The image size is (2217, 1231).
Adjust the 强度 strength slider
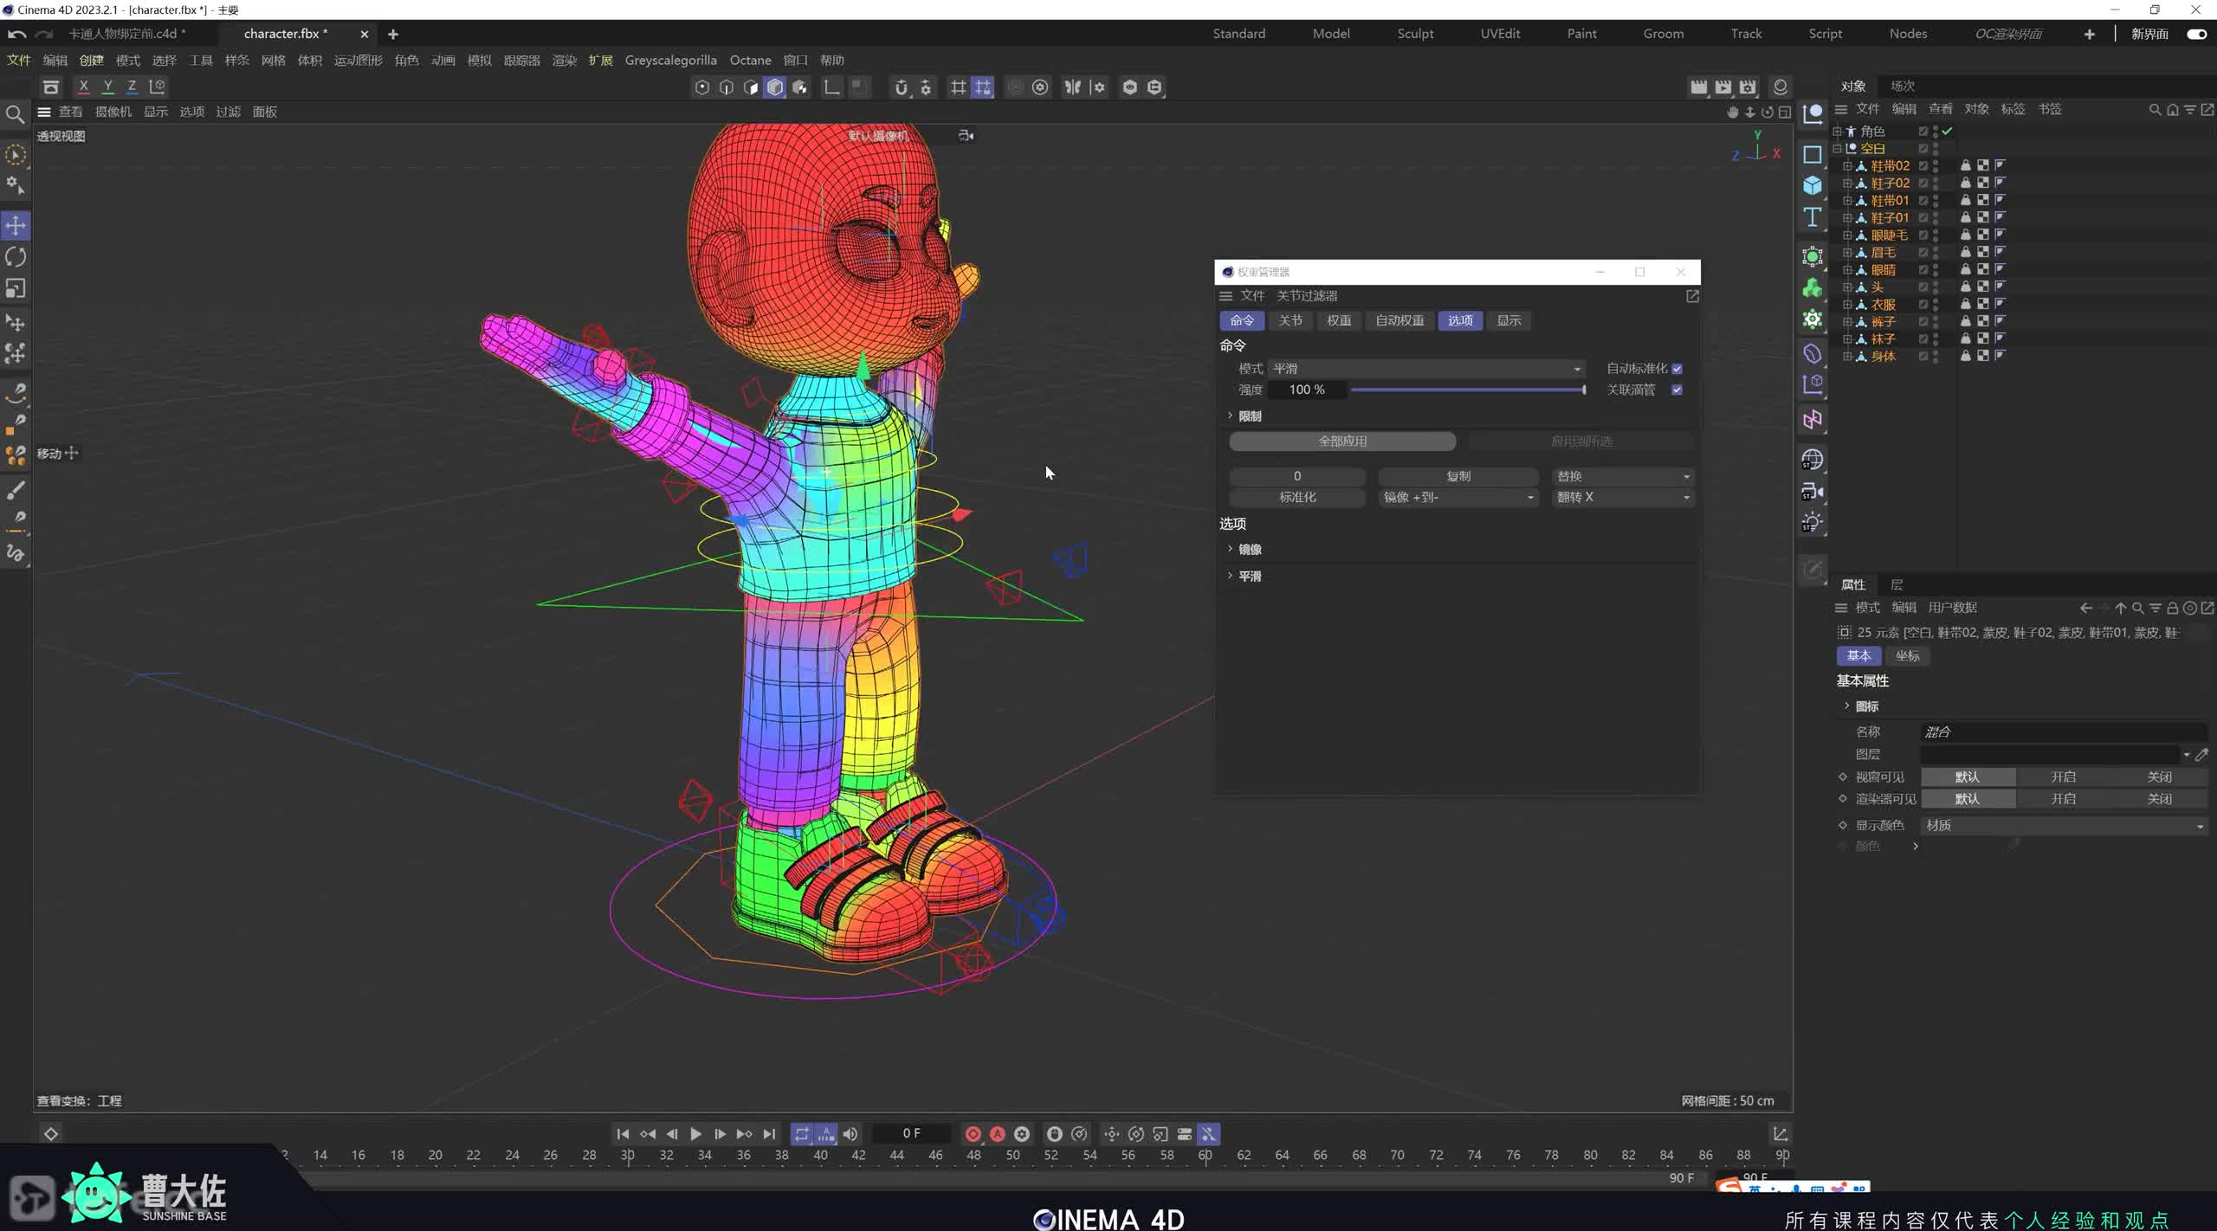click(x=1467, y=390)
